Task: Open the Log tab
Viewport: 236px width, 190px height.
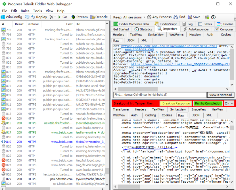Action: tap(187, 24)
